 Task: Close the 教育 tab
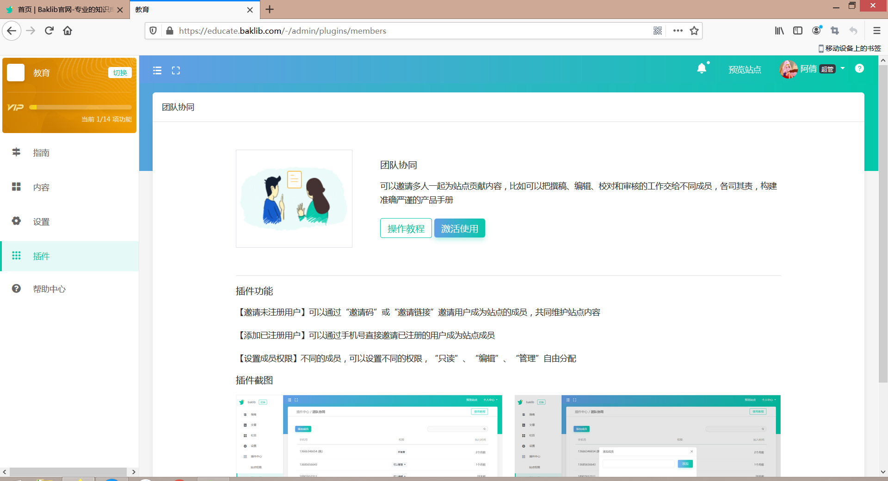tap(250, 10)
